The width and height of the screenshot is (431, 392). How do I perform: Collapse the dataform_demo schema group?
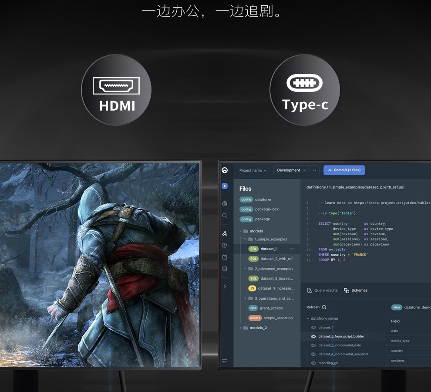(x=308, y=318)
